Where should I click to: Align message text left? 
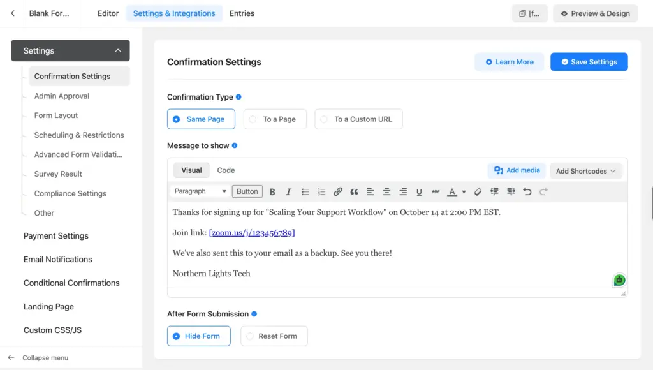pyautogui.click(x=371, y=191)
